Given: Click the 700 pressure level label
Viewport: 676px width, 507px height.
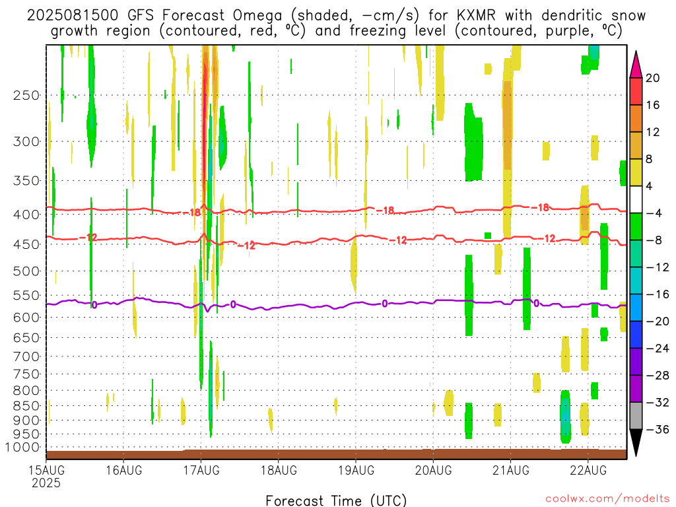Looking at the screenshot, I should (x=26, y=356).
